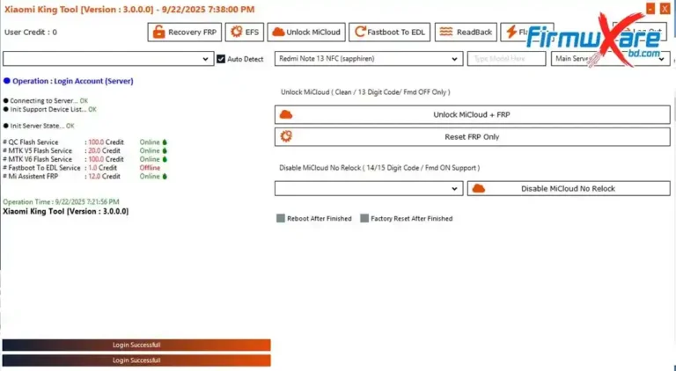The image size is (676, 371).
Task: Click the cloud icon on Unlock MiCloud toolbar button
Action: tap(278, 32)
